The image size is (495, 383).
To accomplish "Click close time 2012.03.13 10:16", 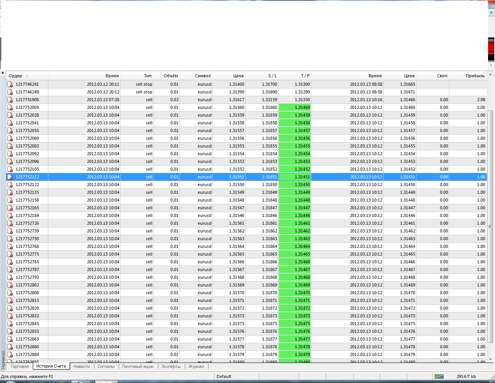I will (x=366, y=100).
